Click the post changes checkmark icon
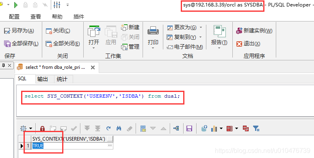The width and height of the screenshot is (314, 158). click(x=74, y=128)
